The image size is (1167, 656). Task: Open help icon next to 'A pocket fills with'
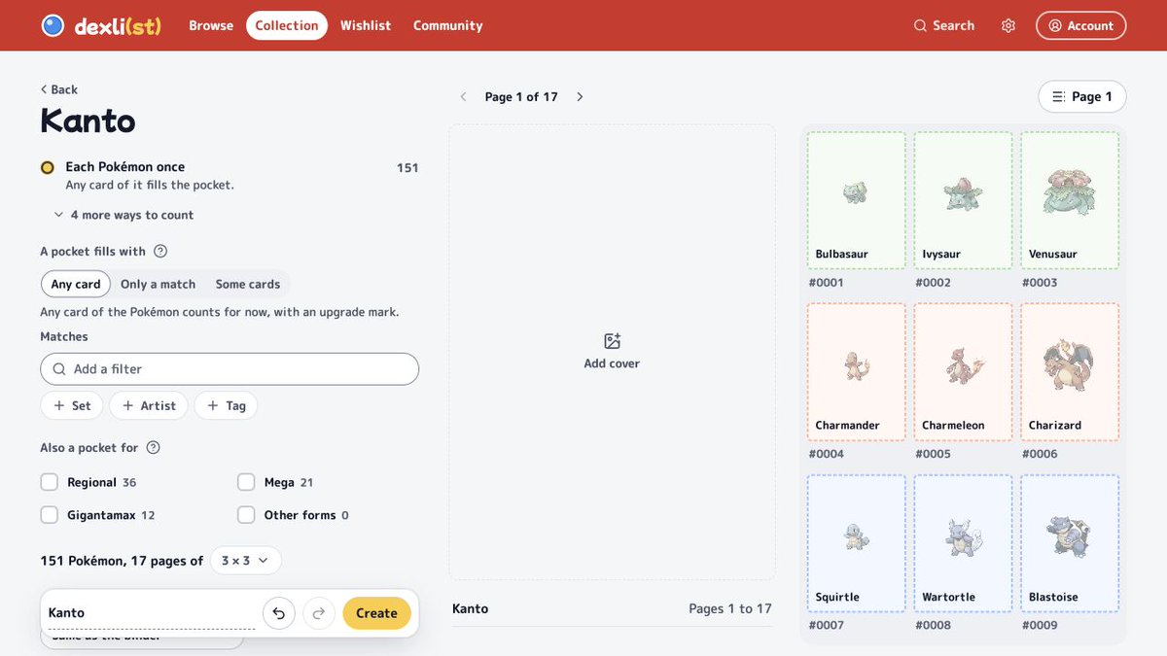(160, 251)
